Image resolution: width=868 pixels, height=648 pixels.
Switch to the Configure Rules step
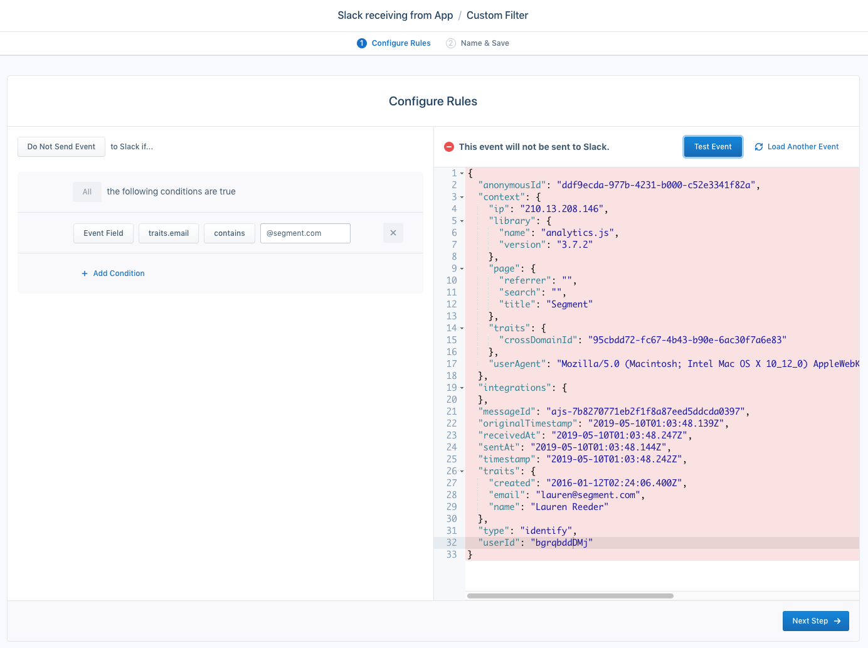click(401, 43)
